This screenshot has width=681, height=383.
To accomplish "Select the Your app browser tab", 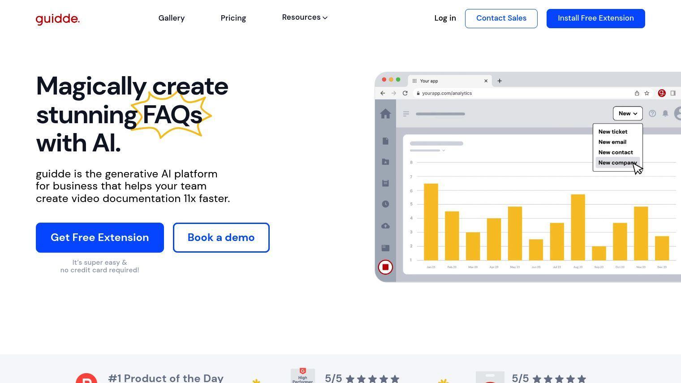I will point(449,81).
